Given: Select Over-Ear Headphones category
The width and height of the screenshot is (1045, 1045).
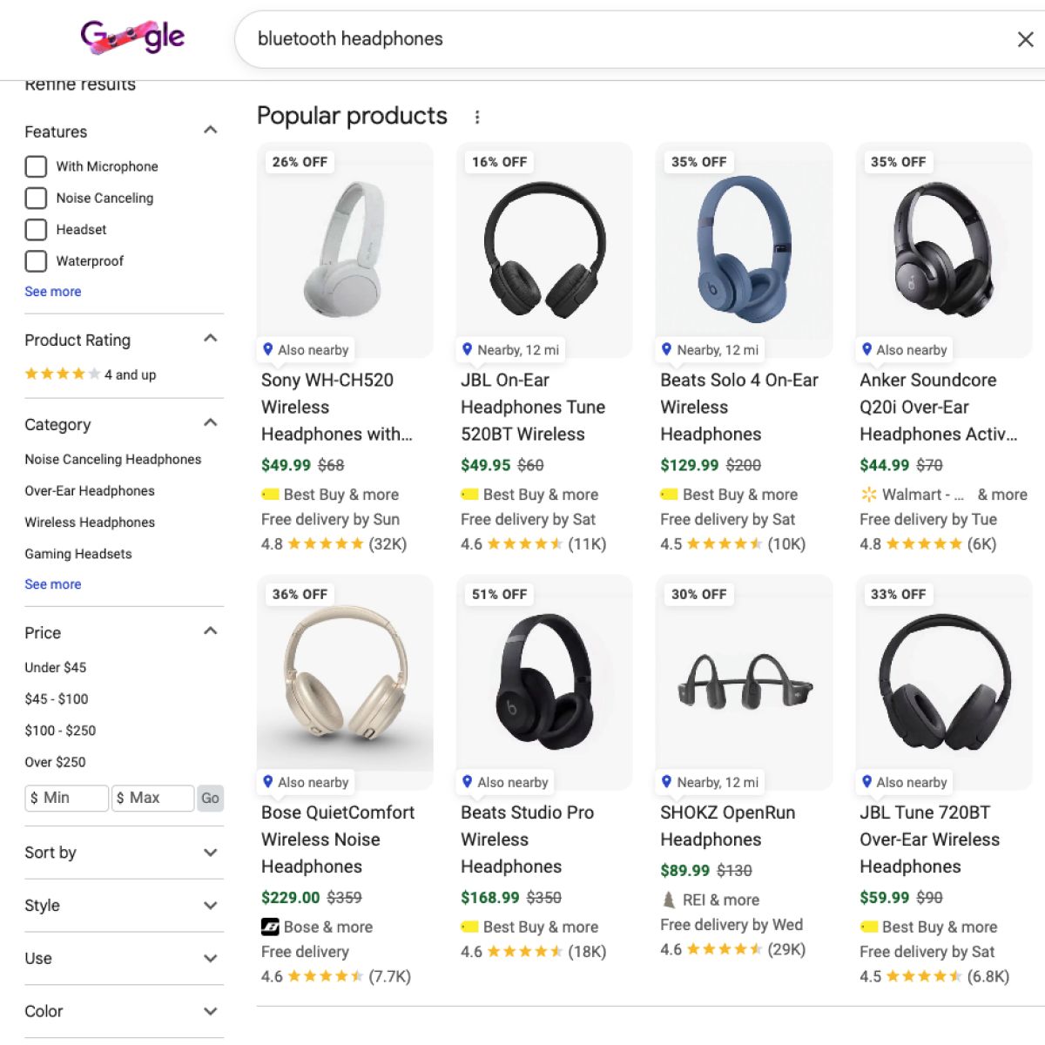Looking at the screenshot, I should pyautogui.click(x=90, y=490).
